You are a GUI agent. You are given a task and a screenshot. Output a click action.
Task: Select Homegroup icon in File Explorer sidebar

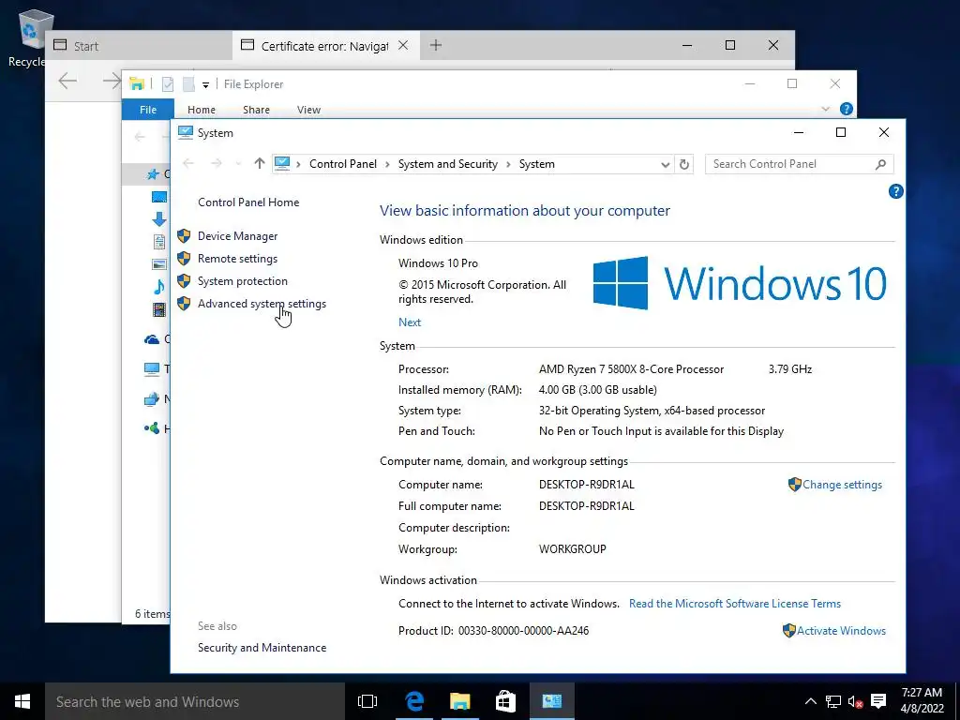tap(152, 428)
